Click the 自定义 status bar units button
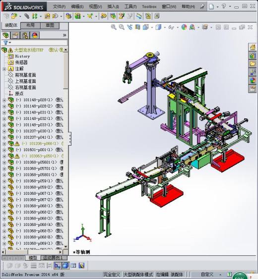258x279 pixels. 207,275
